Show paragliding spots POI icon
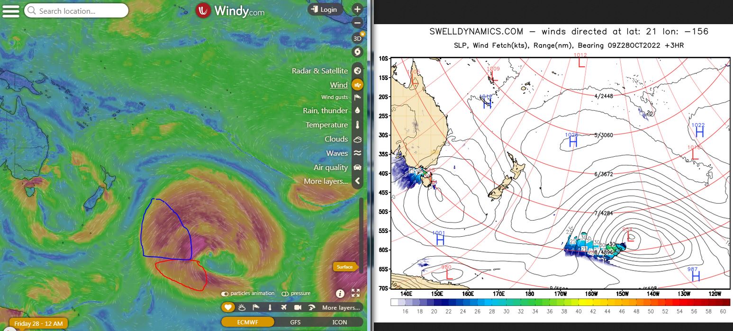 coord(311,307)
